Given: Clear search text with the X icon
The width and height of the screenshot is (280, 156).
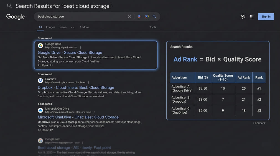Looking at the screenshot, I should tap(129, 17).
